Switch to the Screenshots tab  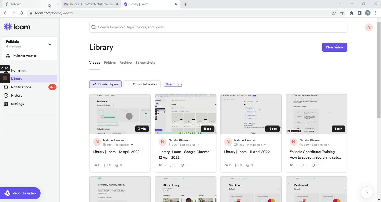tap(145, 63)
